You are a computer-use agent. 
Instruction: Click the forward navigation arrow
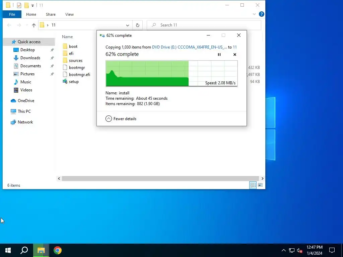tap(19, 25)
